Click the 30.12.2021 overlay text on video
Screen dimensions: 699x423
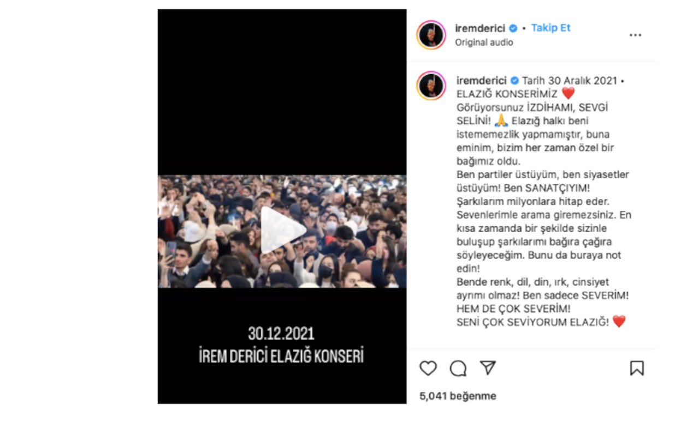(281, 333)
